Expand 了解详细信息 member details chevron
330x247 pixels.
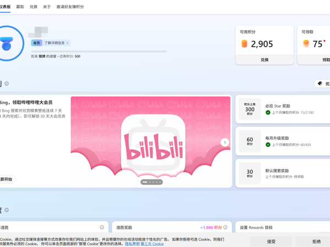(68, 43)
